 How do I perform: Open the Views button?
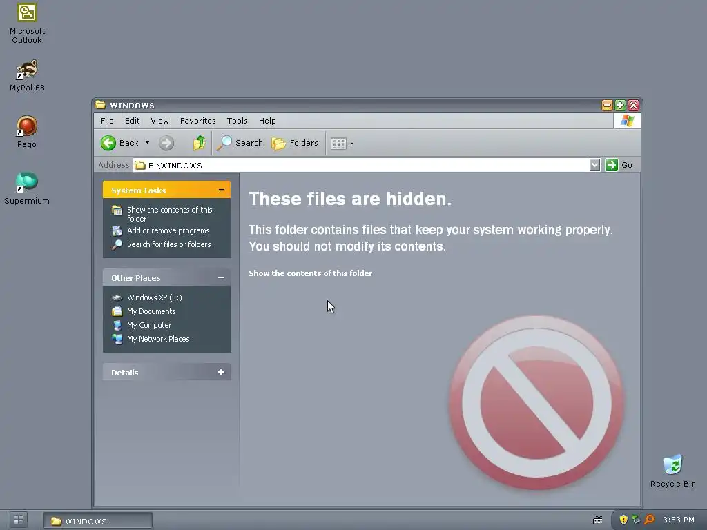338,144
